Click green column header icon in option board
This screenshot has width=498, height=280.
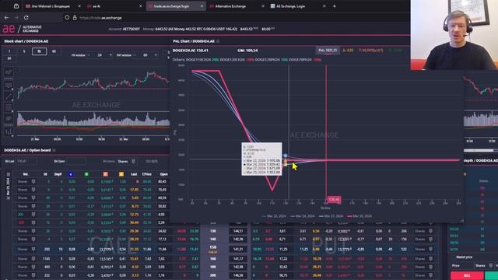[86, 174]
